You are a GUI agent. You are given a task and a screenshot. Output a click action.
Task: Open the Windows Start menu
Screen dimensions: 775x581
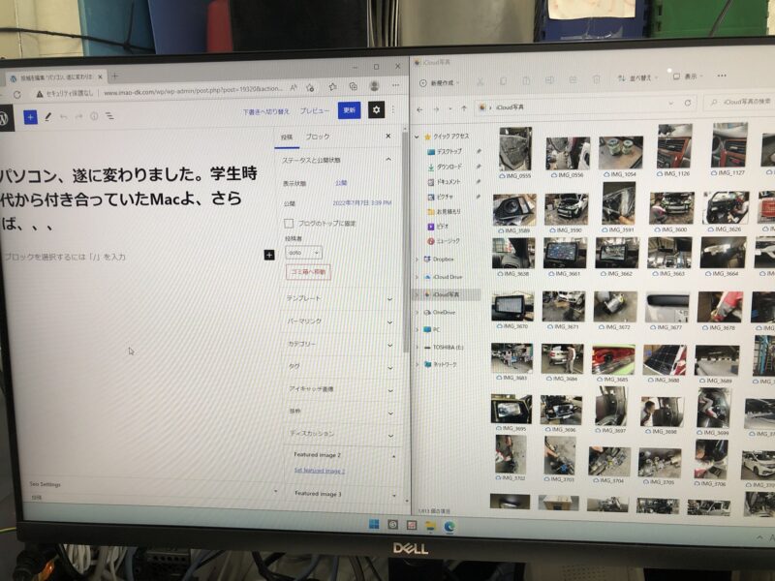[x=374, y=524]
